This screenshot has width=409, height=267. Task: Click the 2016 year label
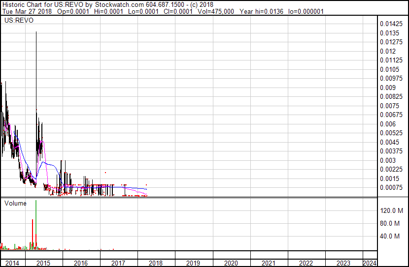[81, 263]
